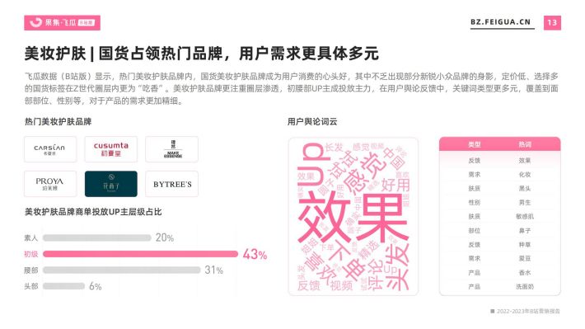Click the pink Feigua logo badge

click(63, 23)
